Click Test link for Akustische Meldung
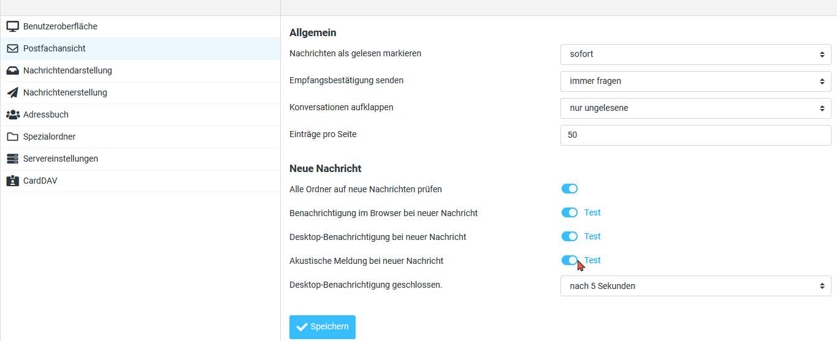The width and height of the screenshot is (837, 341). click(592, 260)
